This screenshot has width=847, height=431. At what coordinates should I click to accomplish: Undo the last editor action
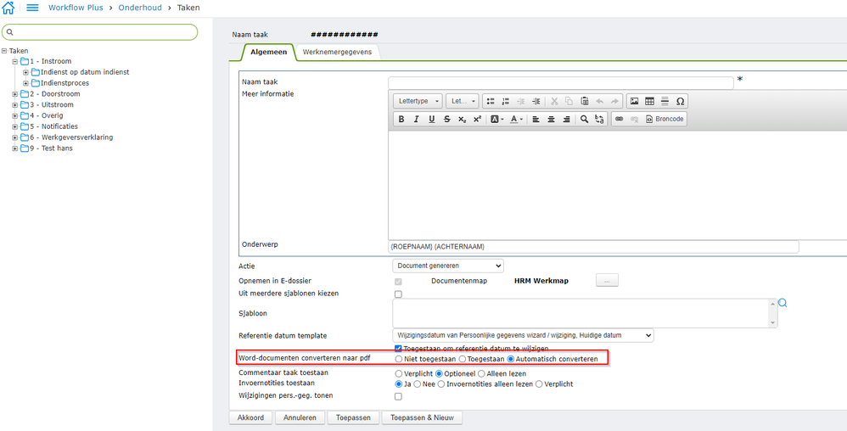(x=599, y=101)
